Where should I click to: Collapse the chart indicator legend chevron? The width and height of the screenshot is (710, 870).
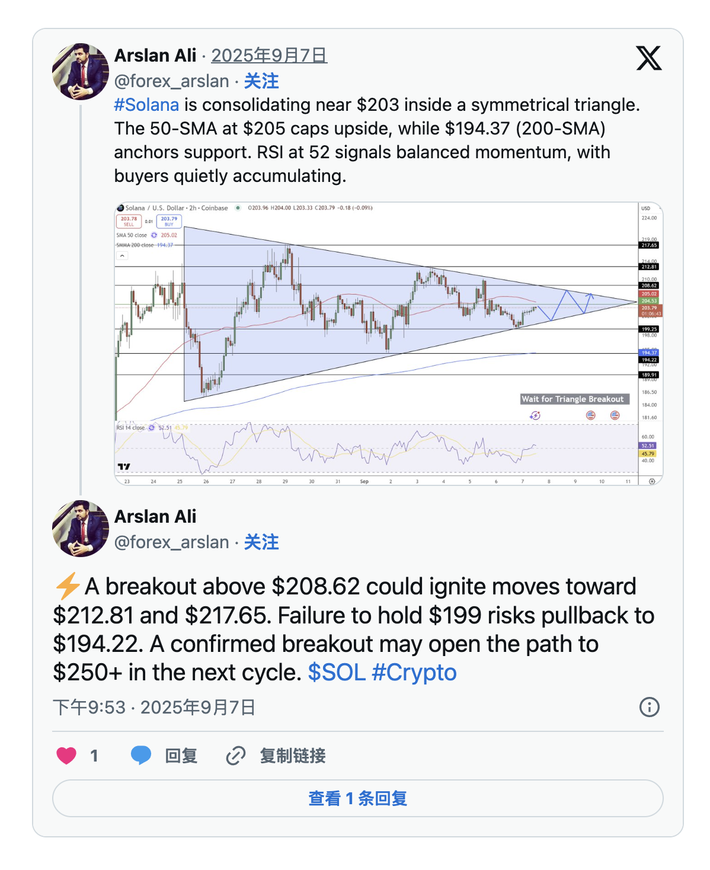122,256
